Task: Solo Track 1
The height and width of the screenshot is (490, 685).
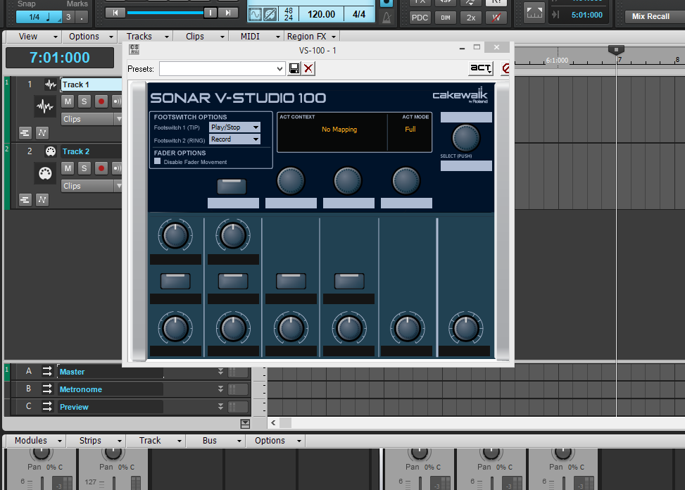Action: pyautogui.click(x=84, y=101)
